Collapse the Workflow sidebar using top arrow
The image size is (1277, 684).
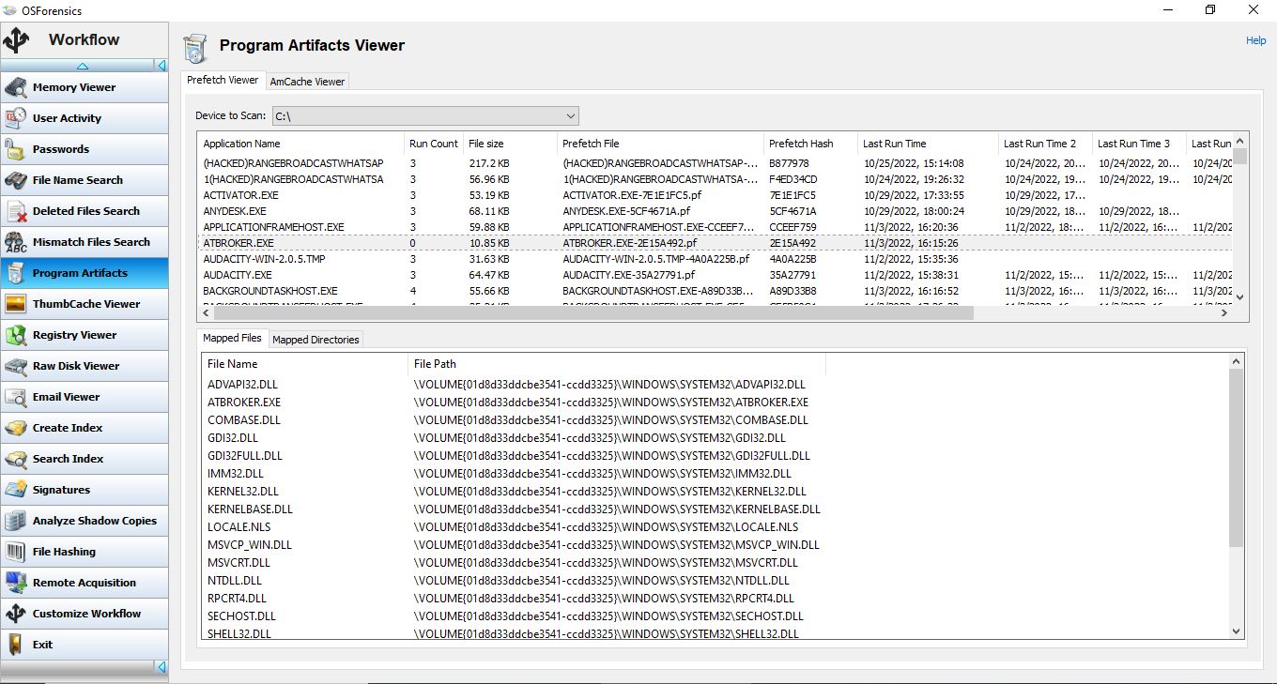162,66
